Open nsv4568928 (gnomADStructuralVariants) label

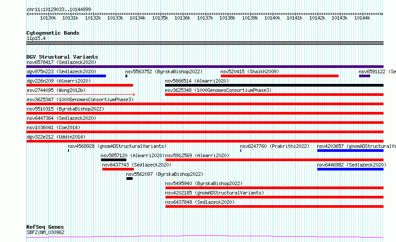pyautogui.click(x=117, y=146)
